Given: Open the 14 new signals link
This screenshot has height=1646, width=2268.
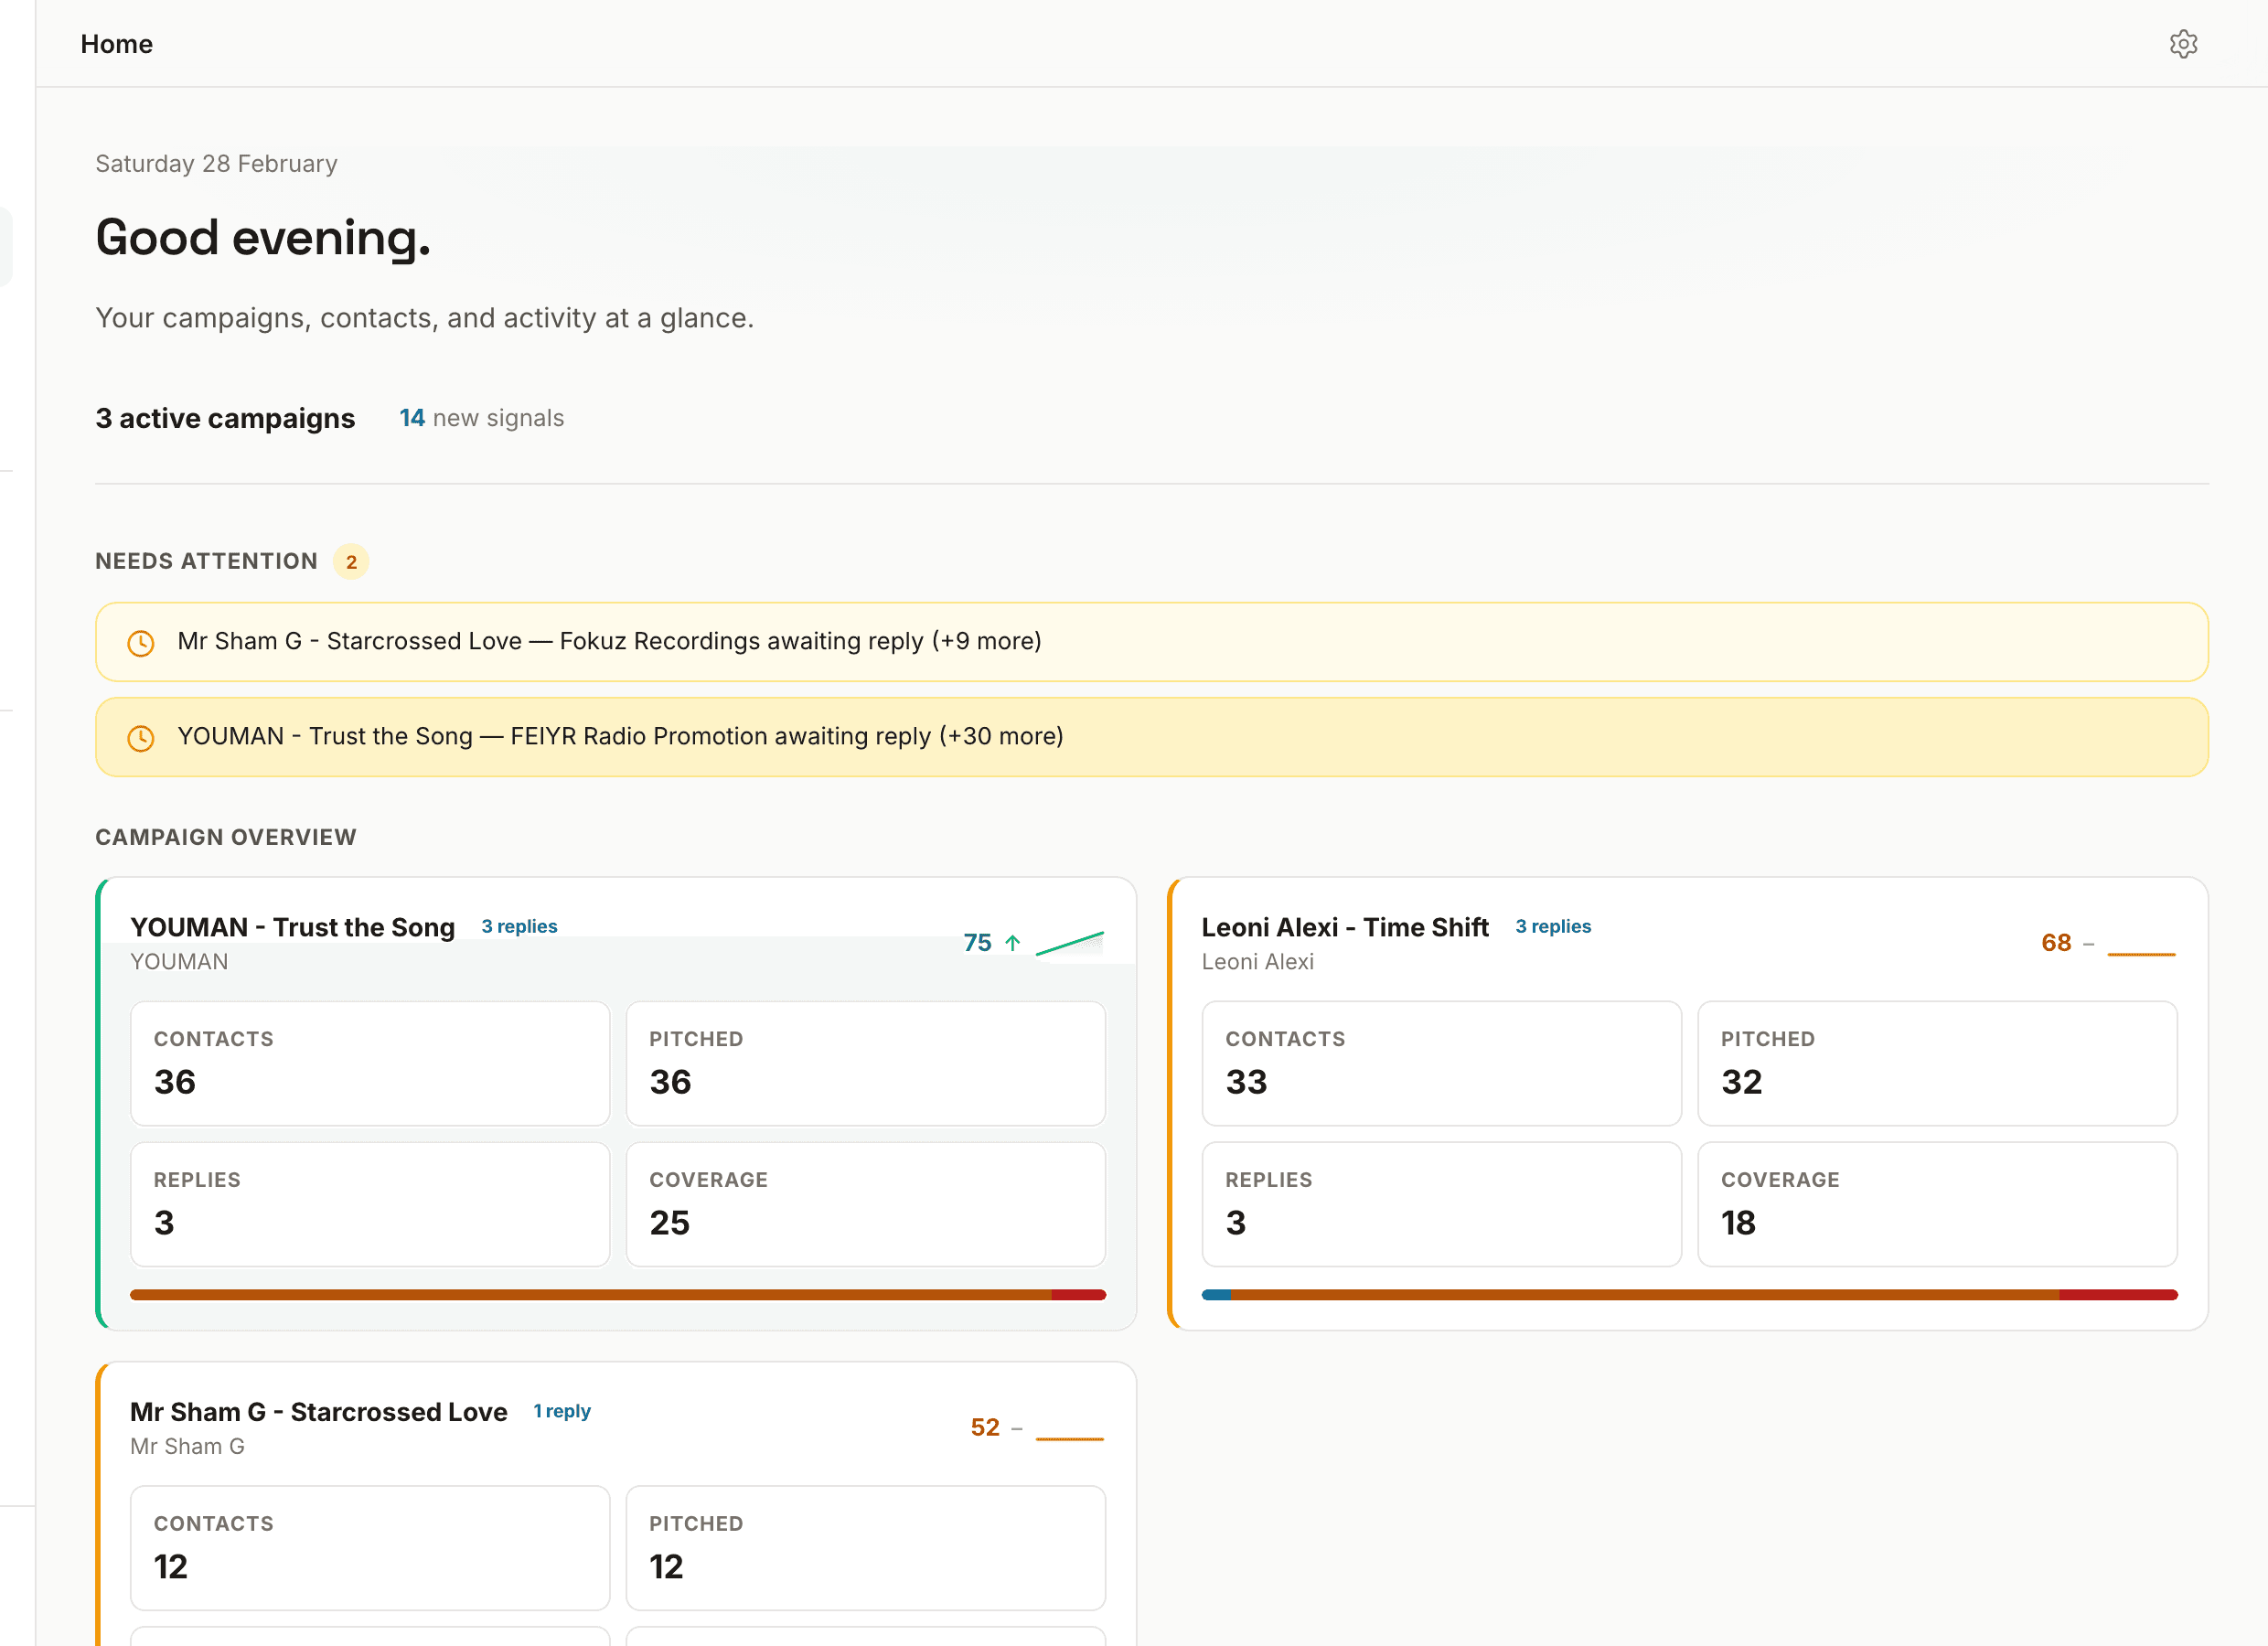Looking at the screenshot, I should click(481, 418).
